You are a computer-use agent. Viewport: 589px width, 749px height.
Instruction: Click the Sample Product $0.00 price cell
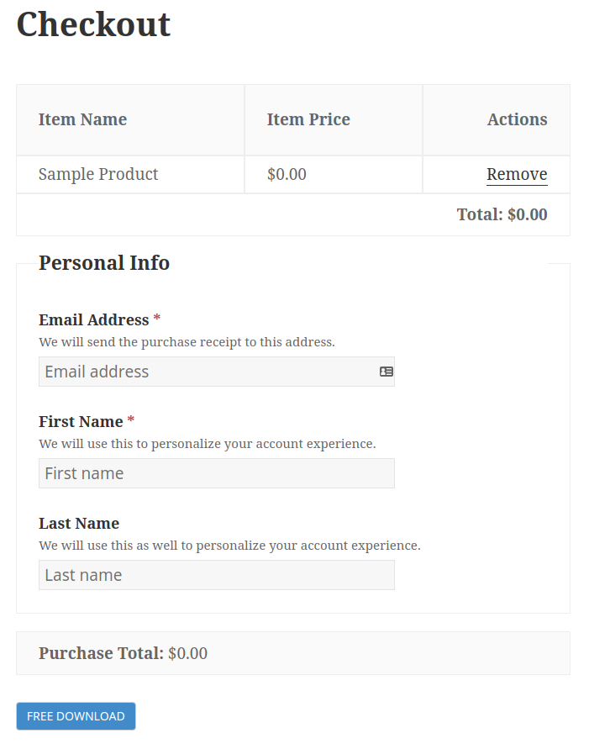point(287,174)
